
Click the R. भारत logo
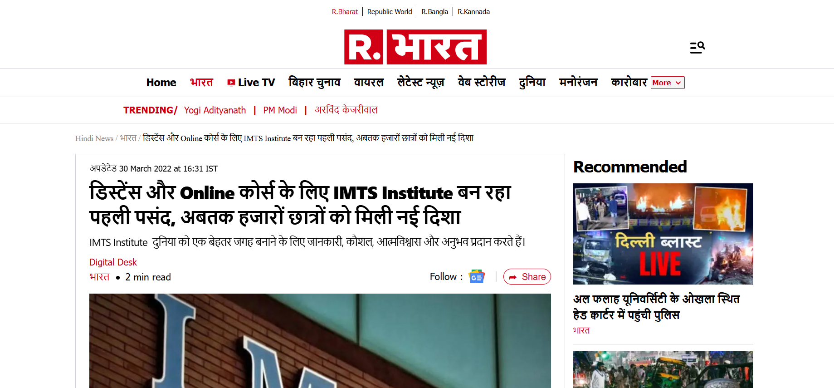415,47
